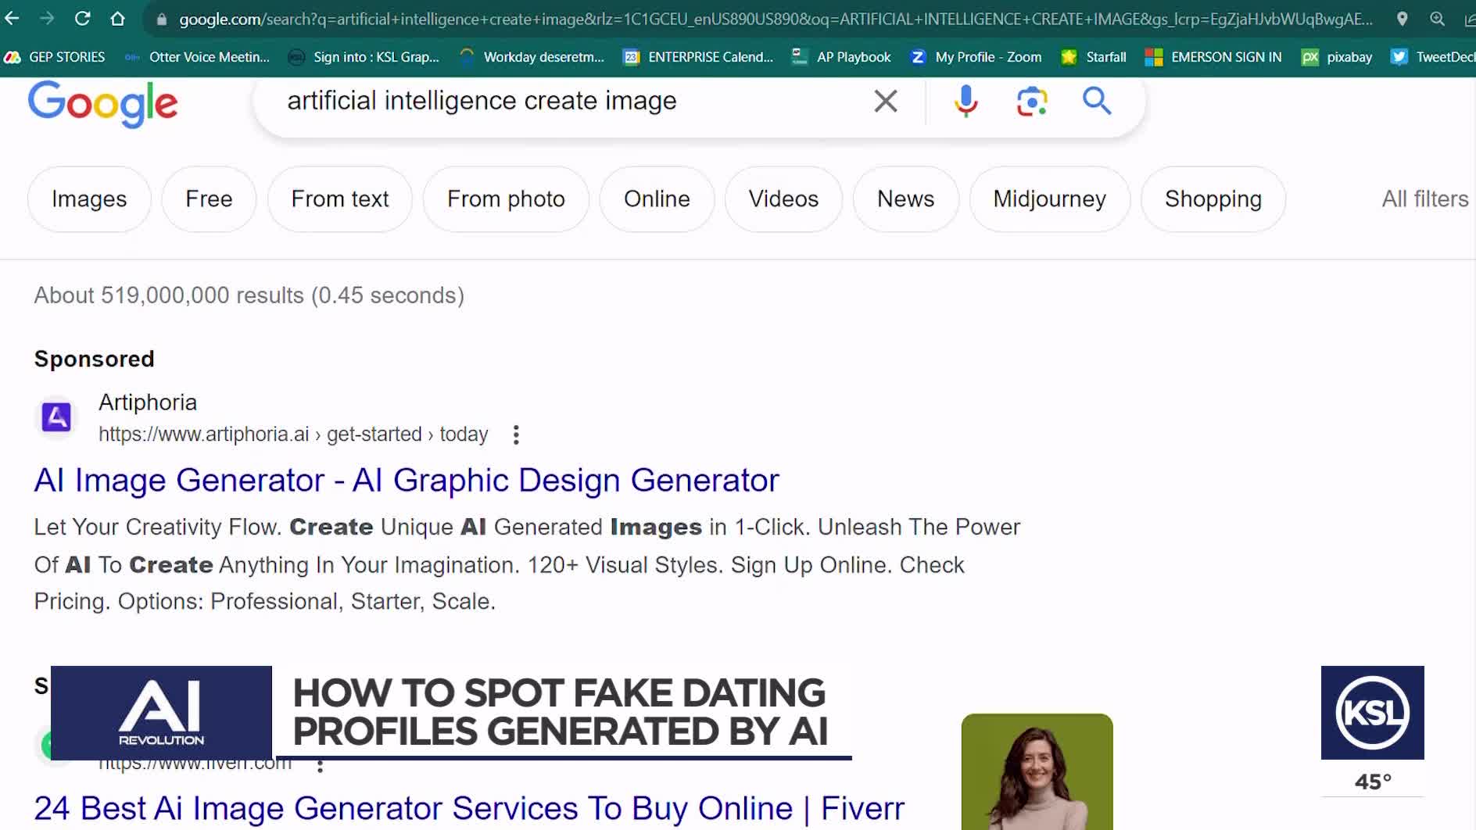Open Google Lens image search icon

pyautogui.click(x=1031, y=101)
